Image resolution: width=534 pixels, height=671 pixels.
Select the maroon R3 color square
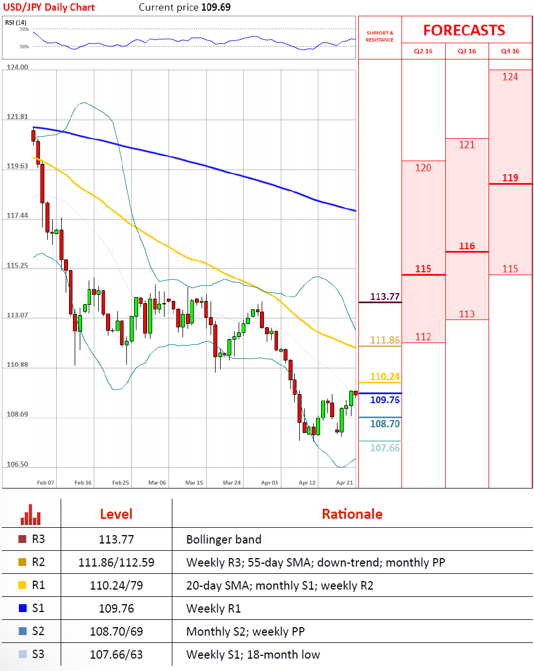(22, 540)
